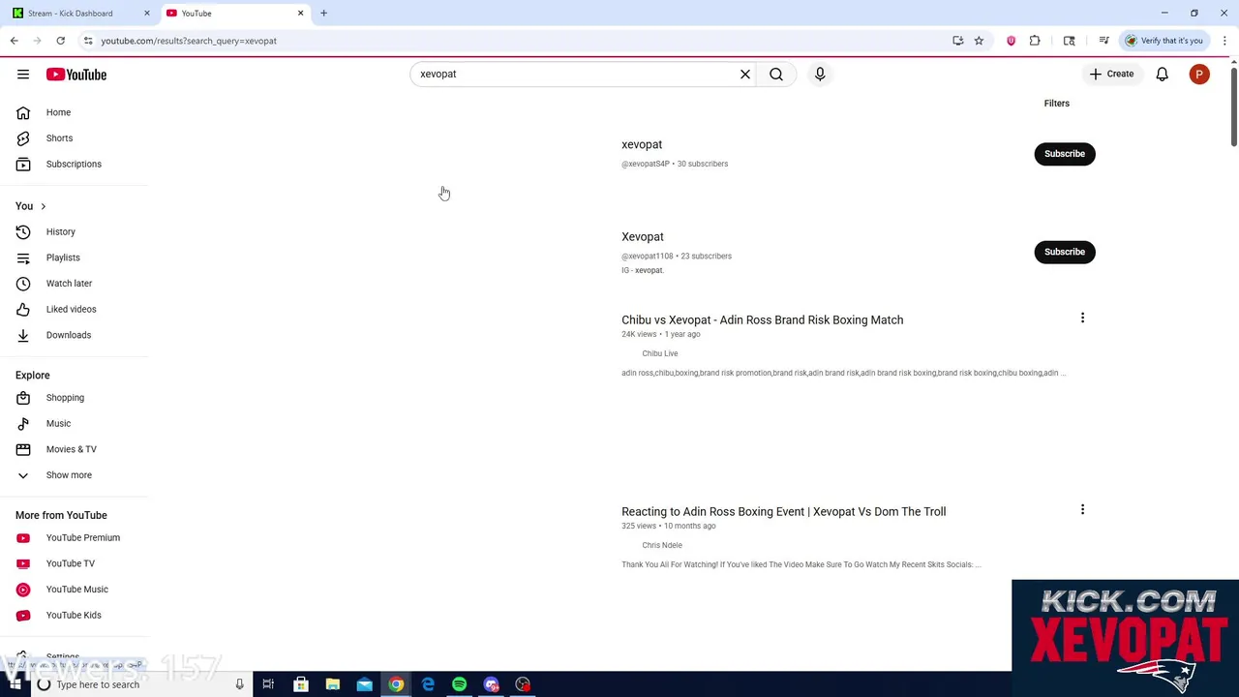
Task: Open the Filters button
Action: (1056, 104)
